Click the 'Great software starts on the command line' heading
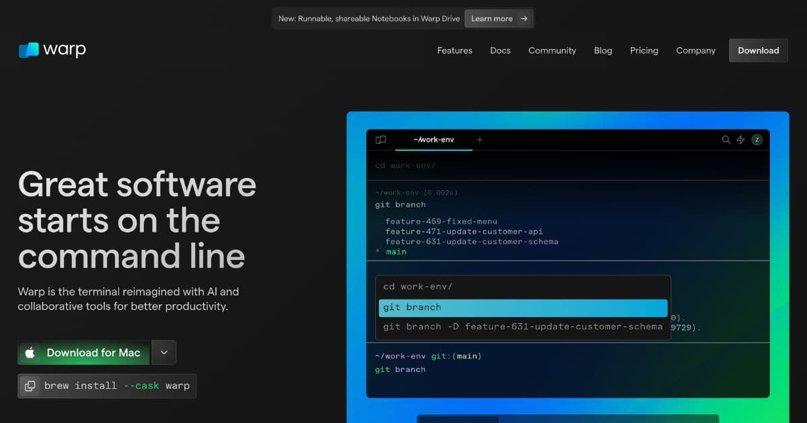Viewport: 807px width, 423px height. pyautogui.click(x=137, y=220)
